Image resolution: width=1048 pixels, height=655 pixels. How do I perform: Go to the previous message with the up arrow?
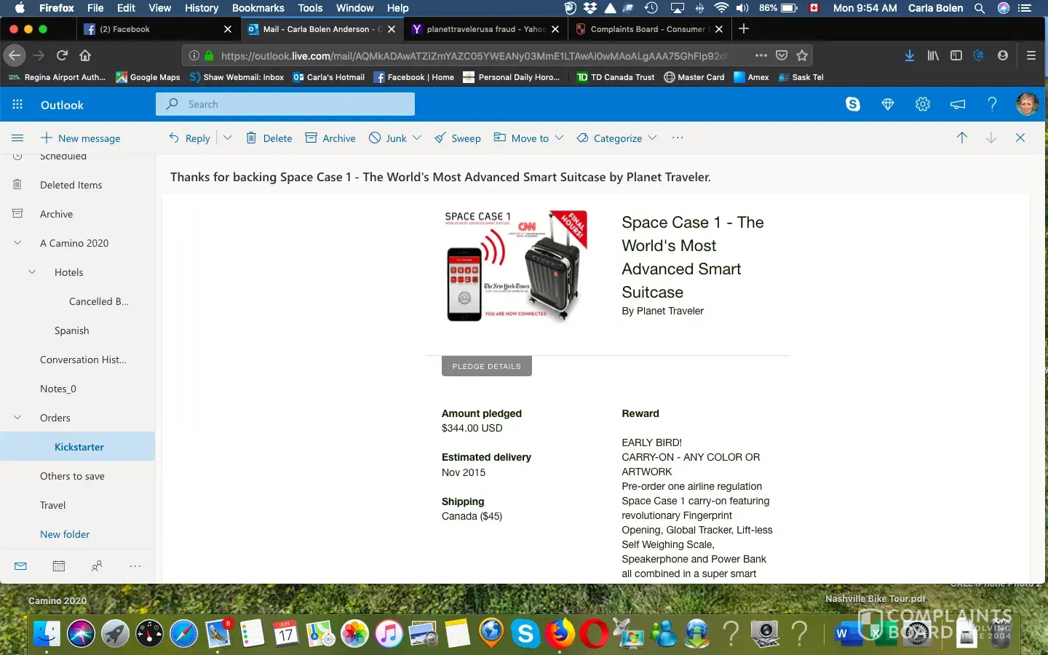click(x=961, y=138)
